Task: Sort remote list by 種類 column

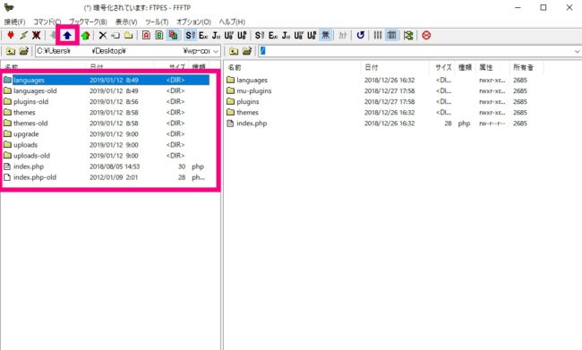Action: point(465,67)
